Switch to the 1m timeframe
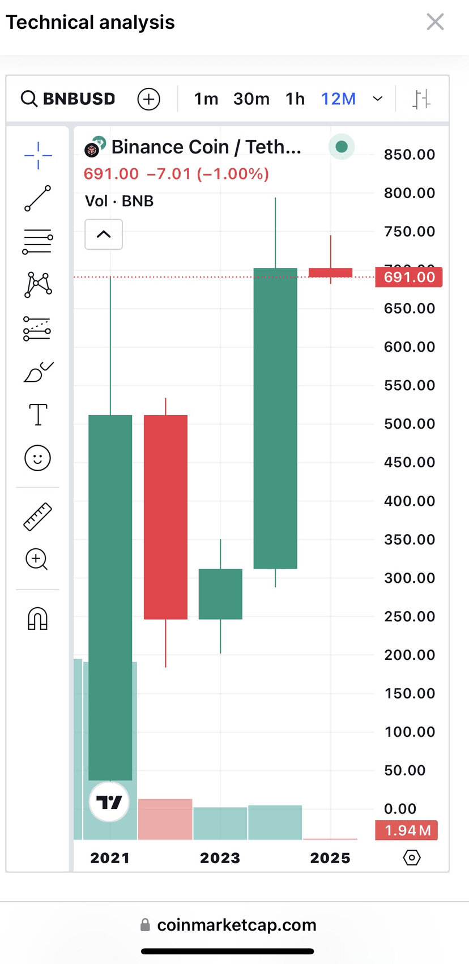This screenshot has width=469, height=964. [206, 99]
